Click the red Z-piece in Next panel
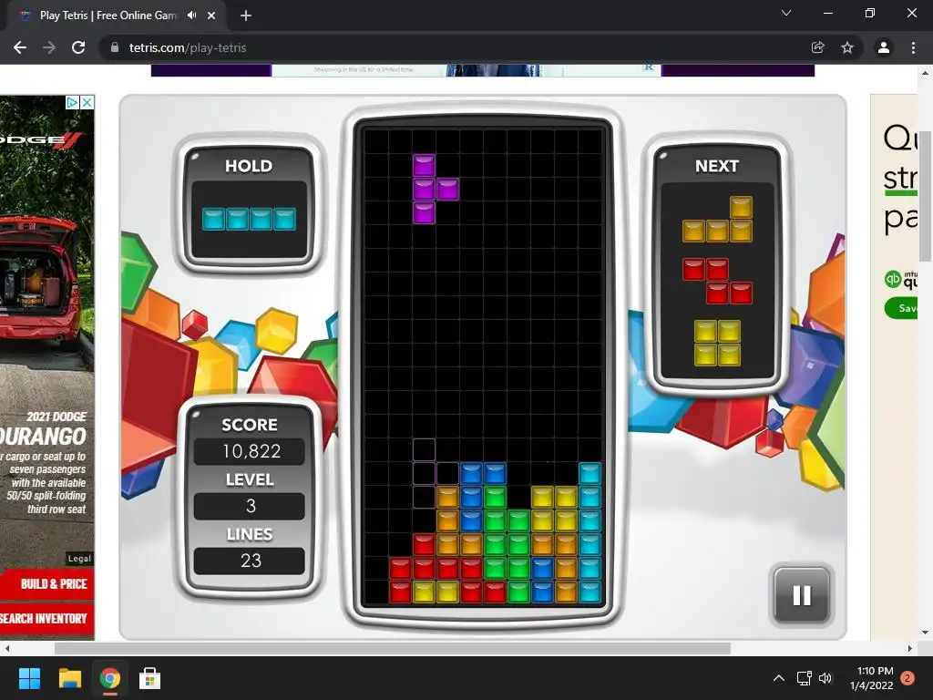The height and width of the screenshot is (700, 933). point(718,281)
